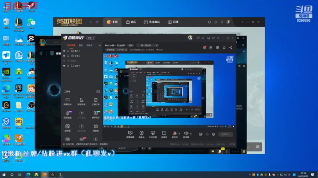Open the taskbar notification center icon

[x=312, y=174]
